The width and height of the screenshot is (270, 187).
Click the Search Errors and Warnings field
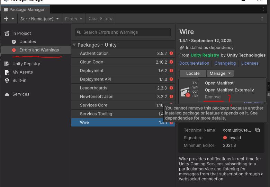tap(123, 32)
